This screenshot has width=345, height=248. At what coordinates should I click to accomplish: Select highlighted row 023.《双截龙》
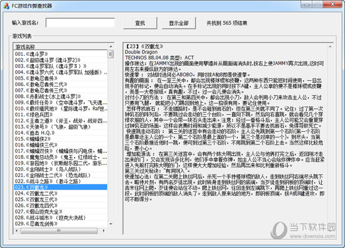pyautogui.click(x=61, y=187)
